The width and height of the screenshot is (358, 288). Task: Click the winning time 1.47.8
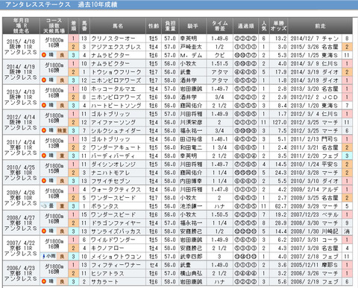pyautogui.click(x=219, y=189)
